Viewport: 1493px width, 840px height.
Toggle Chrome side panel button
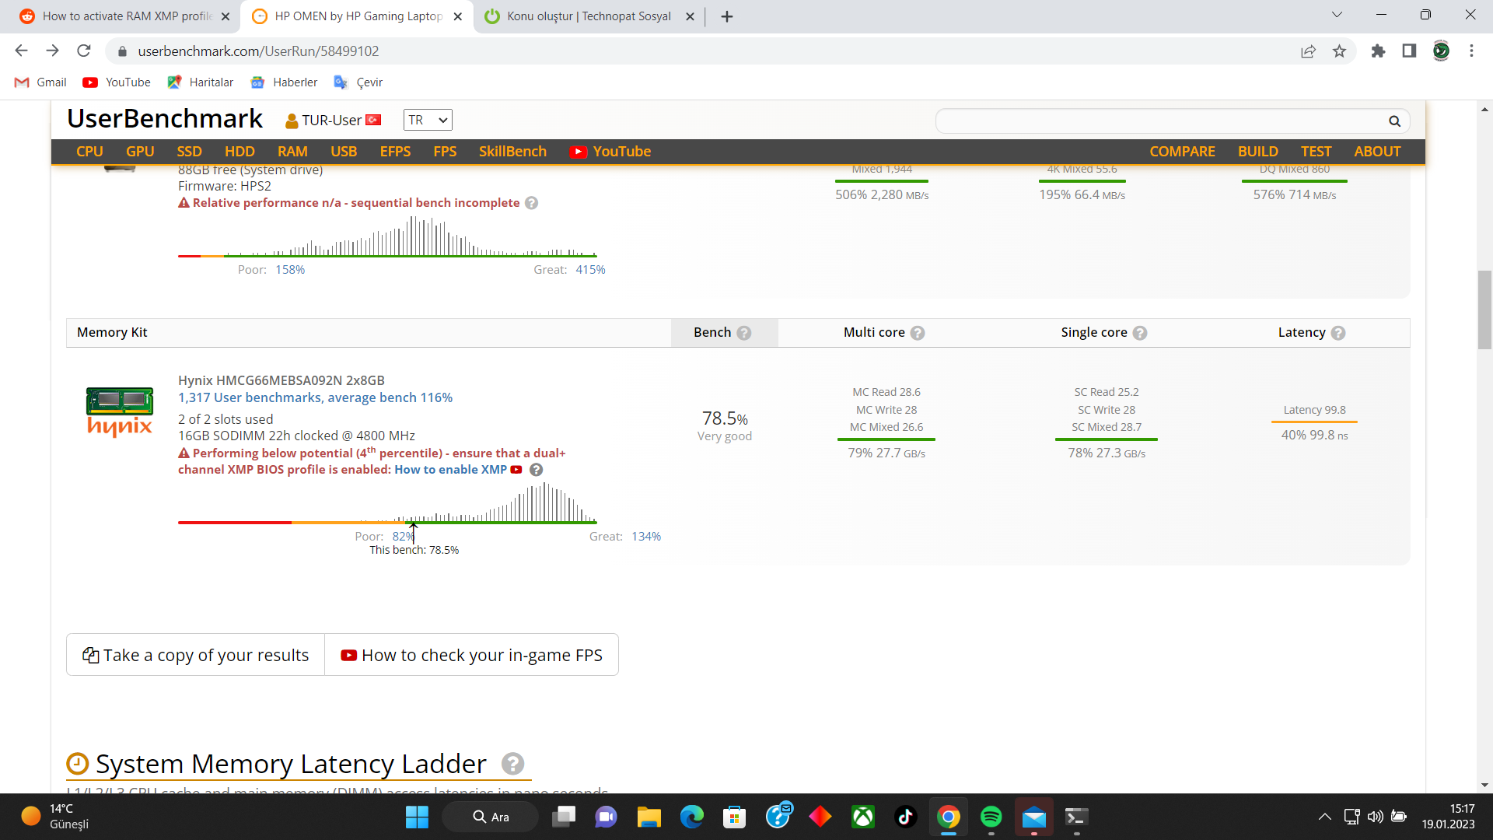pyautogui.click(x=1409, y=51)
